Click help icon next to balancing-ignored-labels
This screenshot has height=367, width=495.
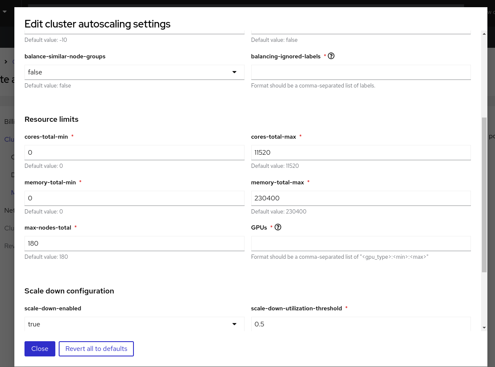[331, 56]
